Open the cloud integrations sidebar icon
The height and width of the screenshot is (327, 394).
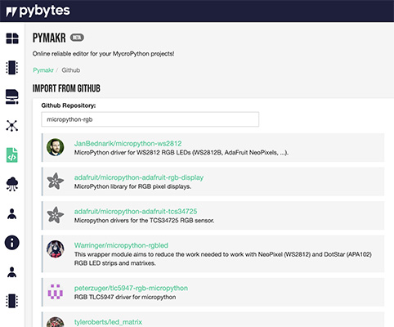tap(12, 184)
